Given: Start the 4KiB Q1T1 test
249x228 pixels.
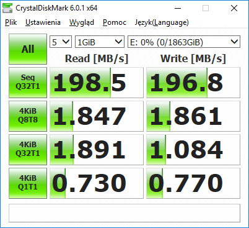Looking at the screenshot, I should coord(28,183).
